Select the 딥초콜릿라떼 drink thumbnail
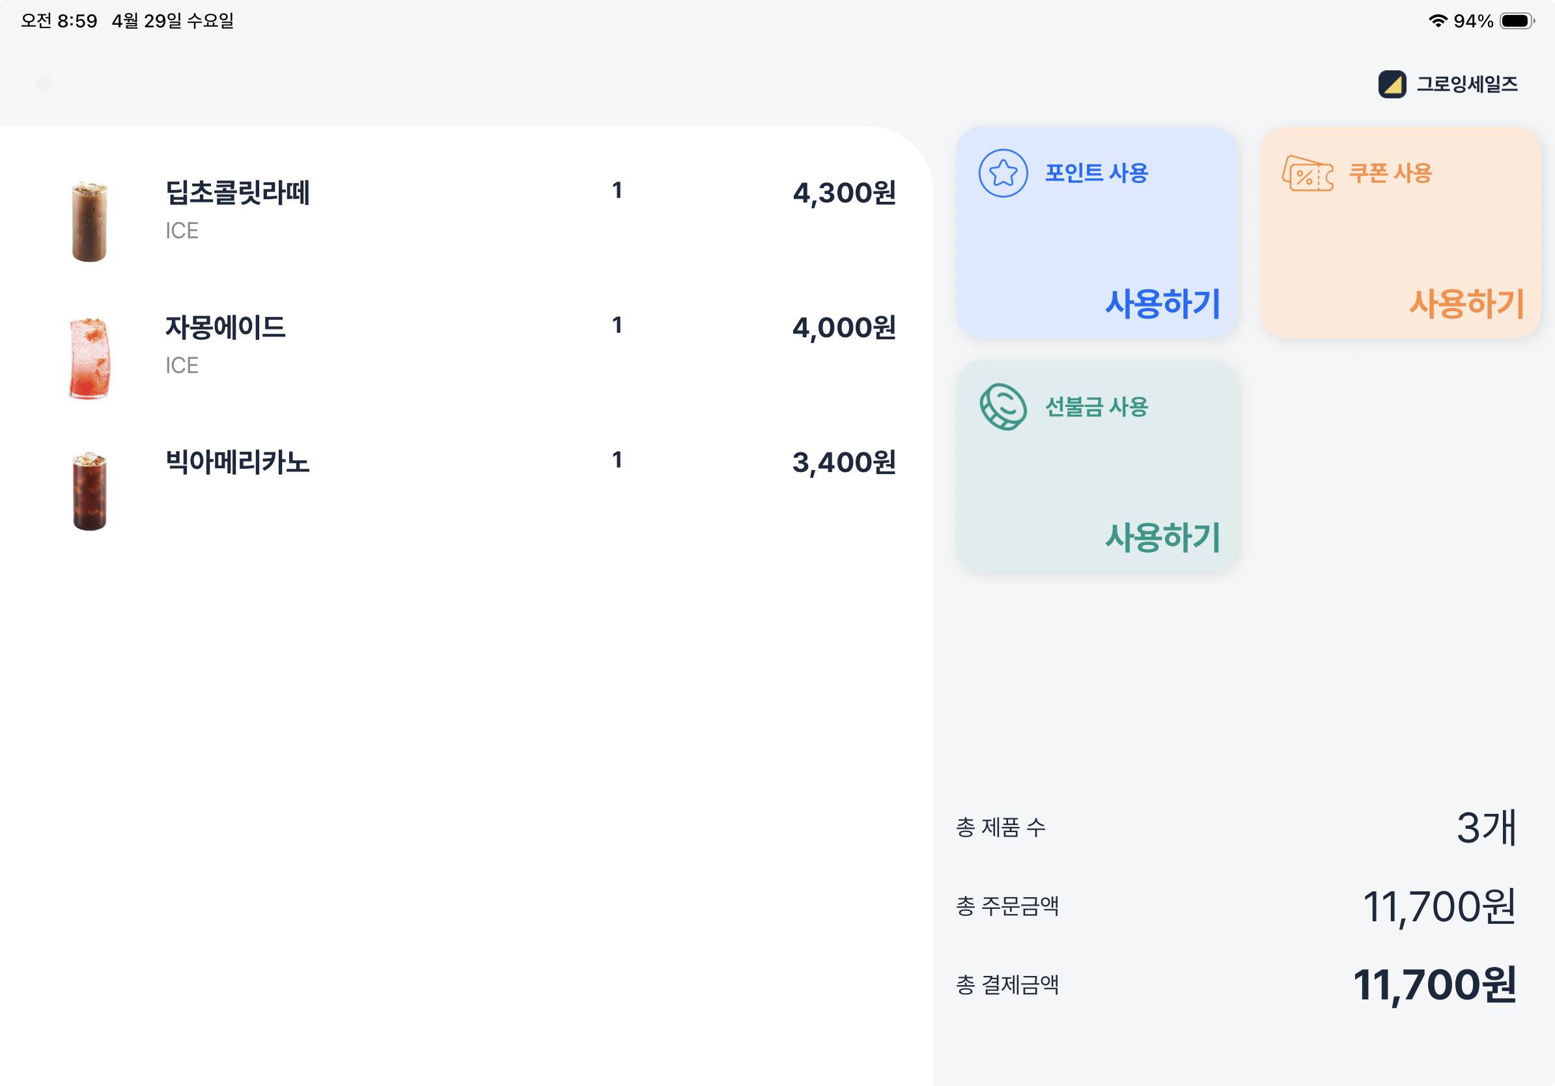This screenshot has width=1555, height=1086. point(89,221)
